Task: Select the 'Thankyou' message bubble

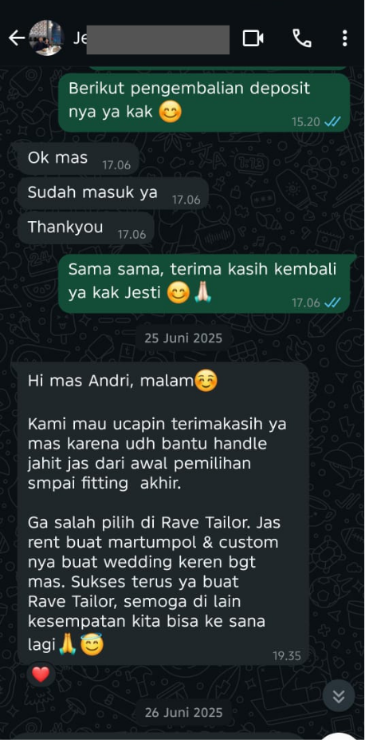Action: pos(86,228)
